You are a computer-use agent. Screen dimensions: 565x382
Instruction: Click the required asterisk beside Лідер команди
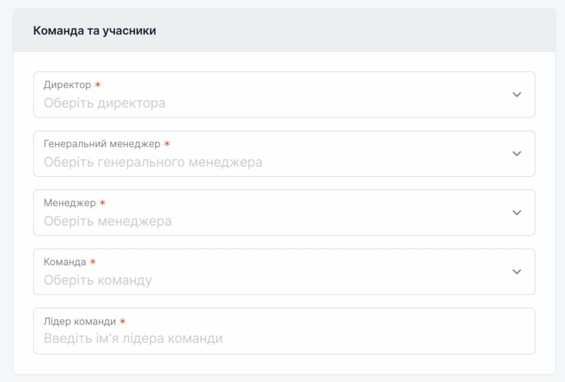122,321
